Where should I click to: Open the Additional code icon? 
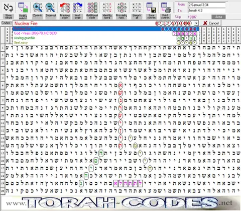(92, 8)
